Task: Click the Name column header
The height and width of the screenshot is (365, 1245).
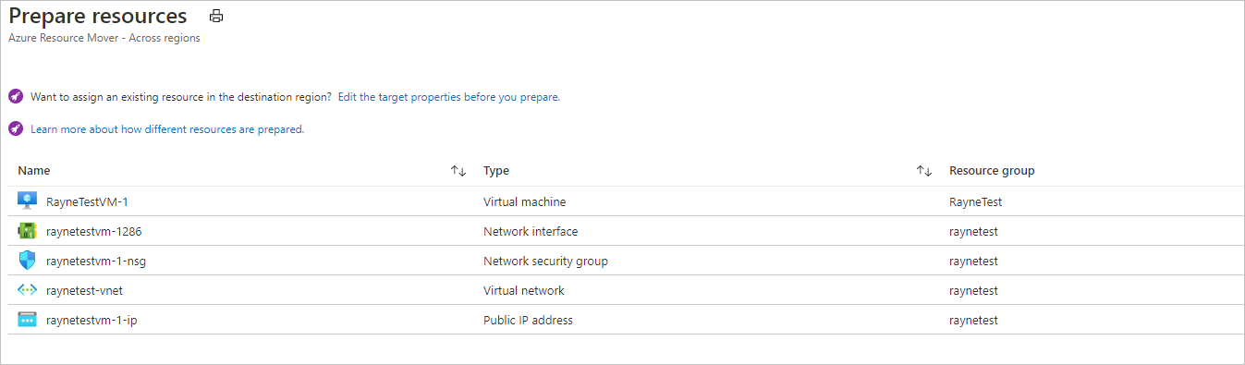Action: coord(34,171)
